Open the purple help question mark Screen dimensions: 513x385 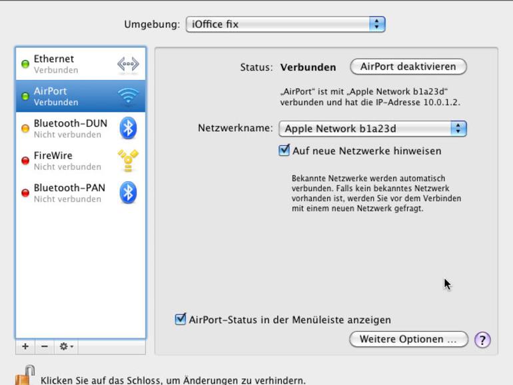[482, 340]
